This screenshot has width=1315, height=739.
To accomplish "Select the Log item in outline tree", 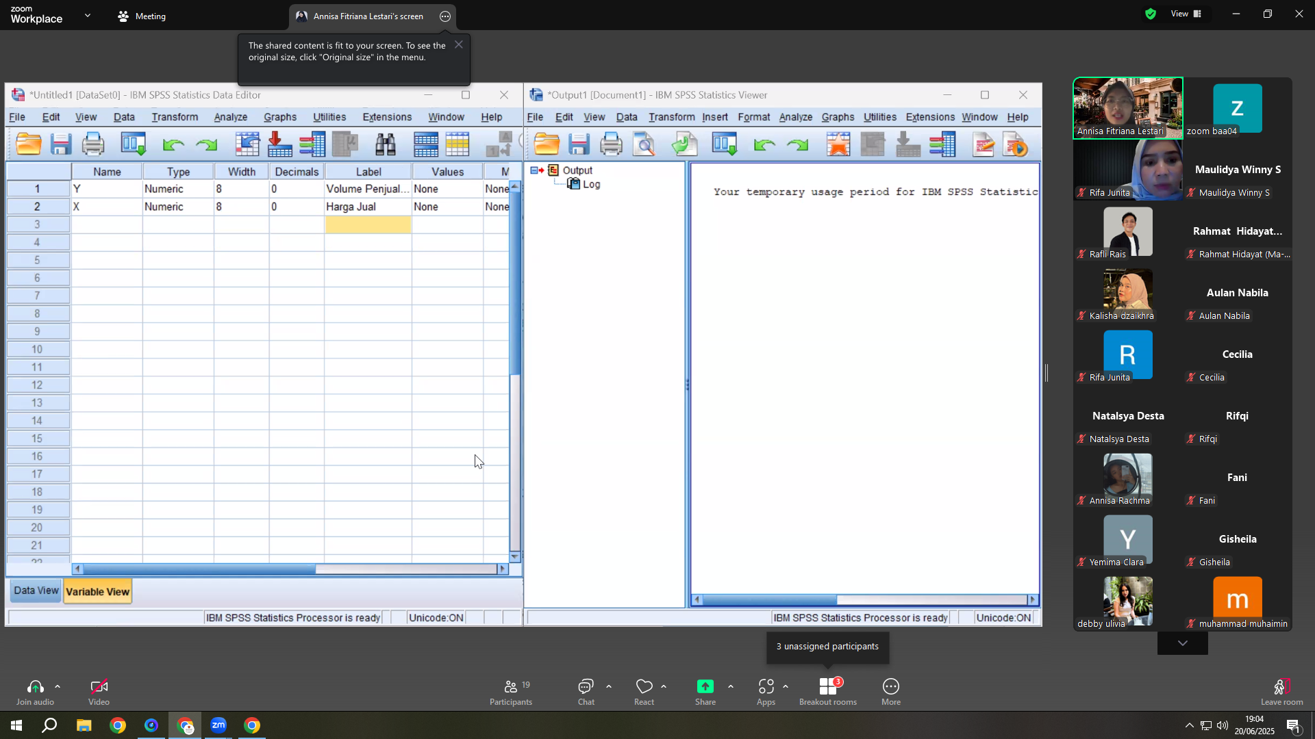I will point(591,184).
